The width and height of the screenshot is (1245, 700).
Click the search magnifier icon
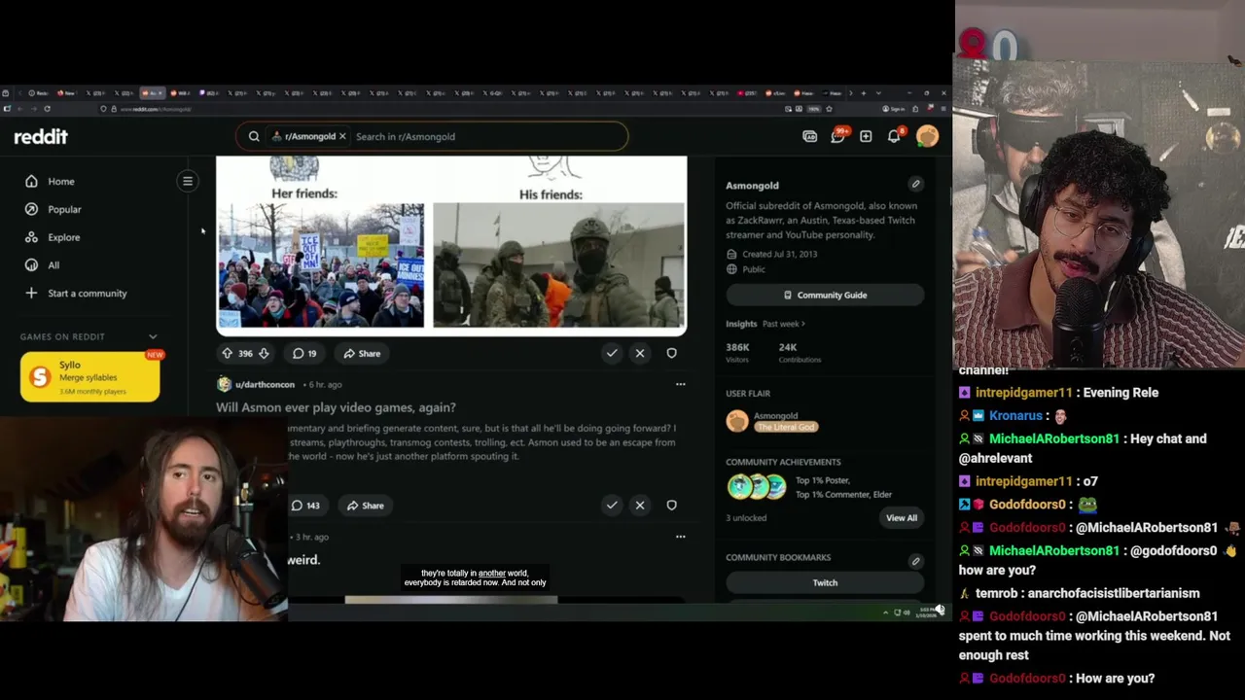[254, 137]
